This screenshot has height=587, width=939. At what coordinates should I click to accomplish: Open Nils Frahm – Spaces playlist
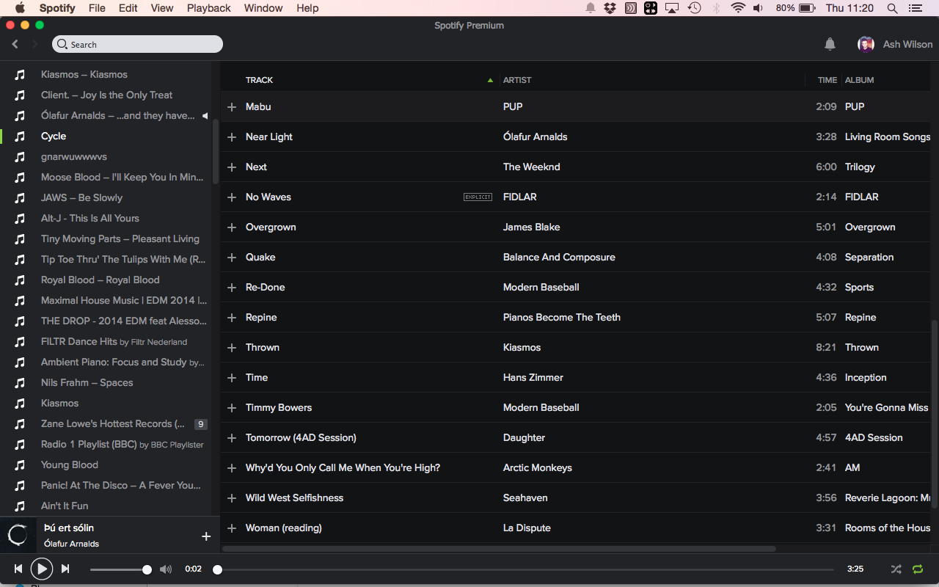(x=87, y=383)
